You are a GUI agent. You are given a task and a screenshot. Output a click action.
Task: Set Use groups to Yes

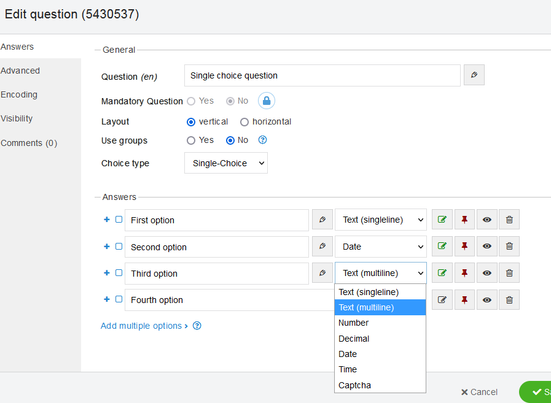pos(191,140)
